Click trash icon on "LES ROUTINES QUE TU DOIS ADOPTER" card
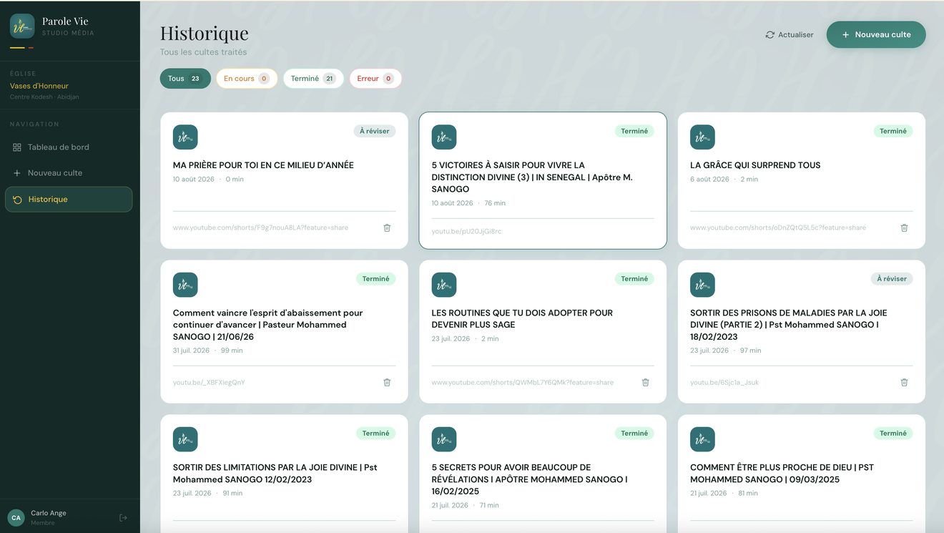 (645, 382)
